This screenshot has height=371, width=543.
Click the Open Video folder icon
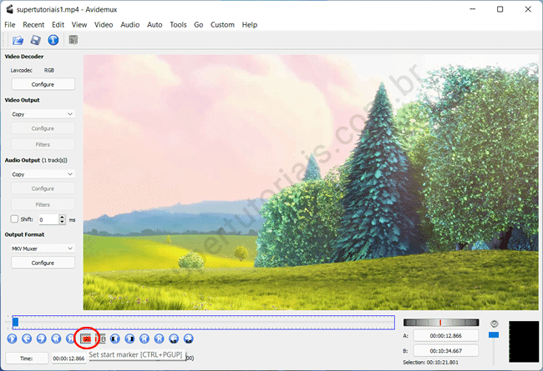(18, 39)
